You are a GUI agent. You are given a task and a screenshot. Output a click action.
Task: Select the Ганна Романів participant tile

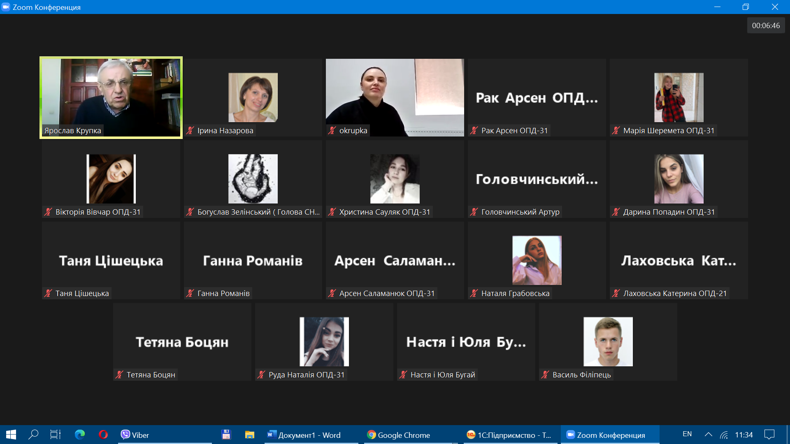[253, 260]
